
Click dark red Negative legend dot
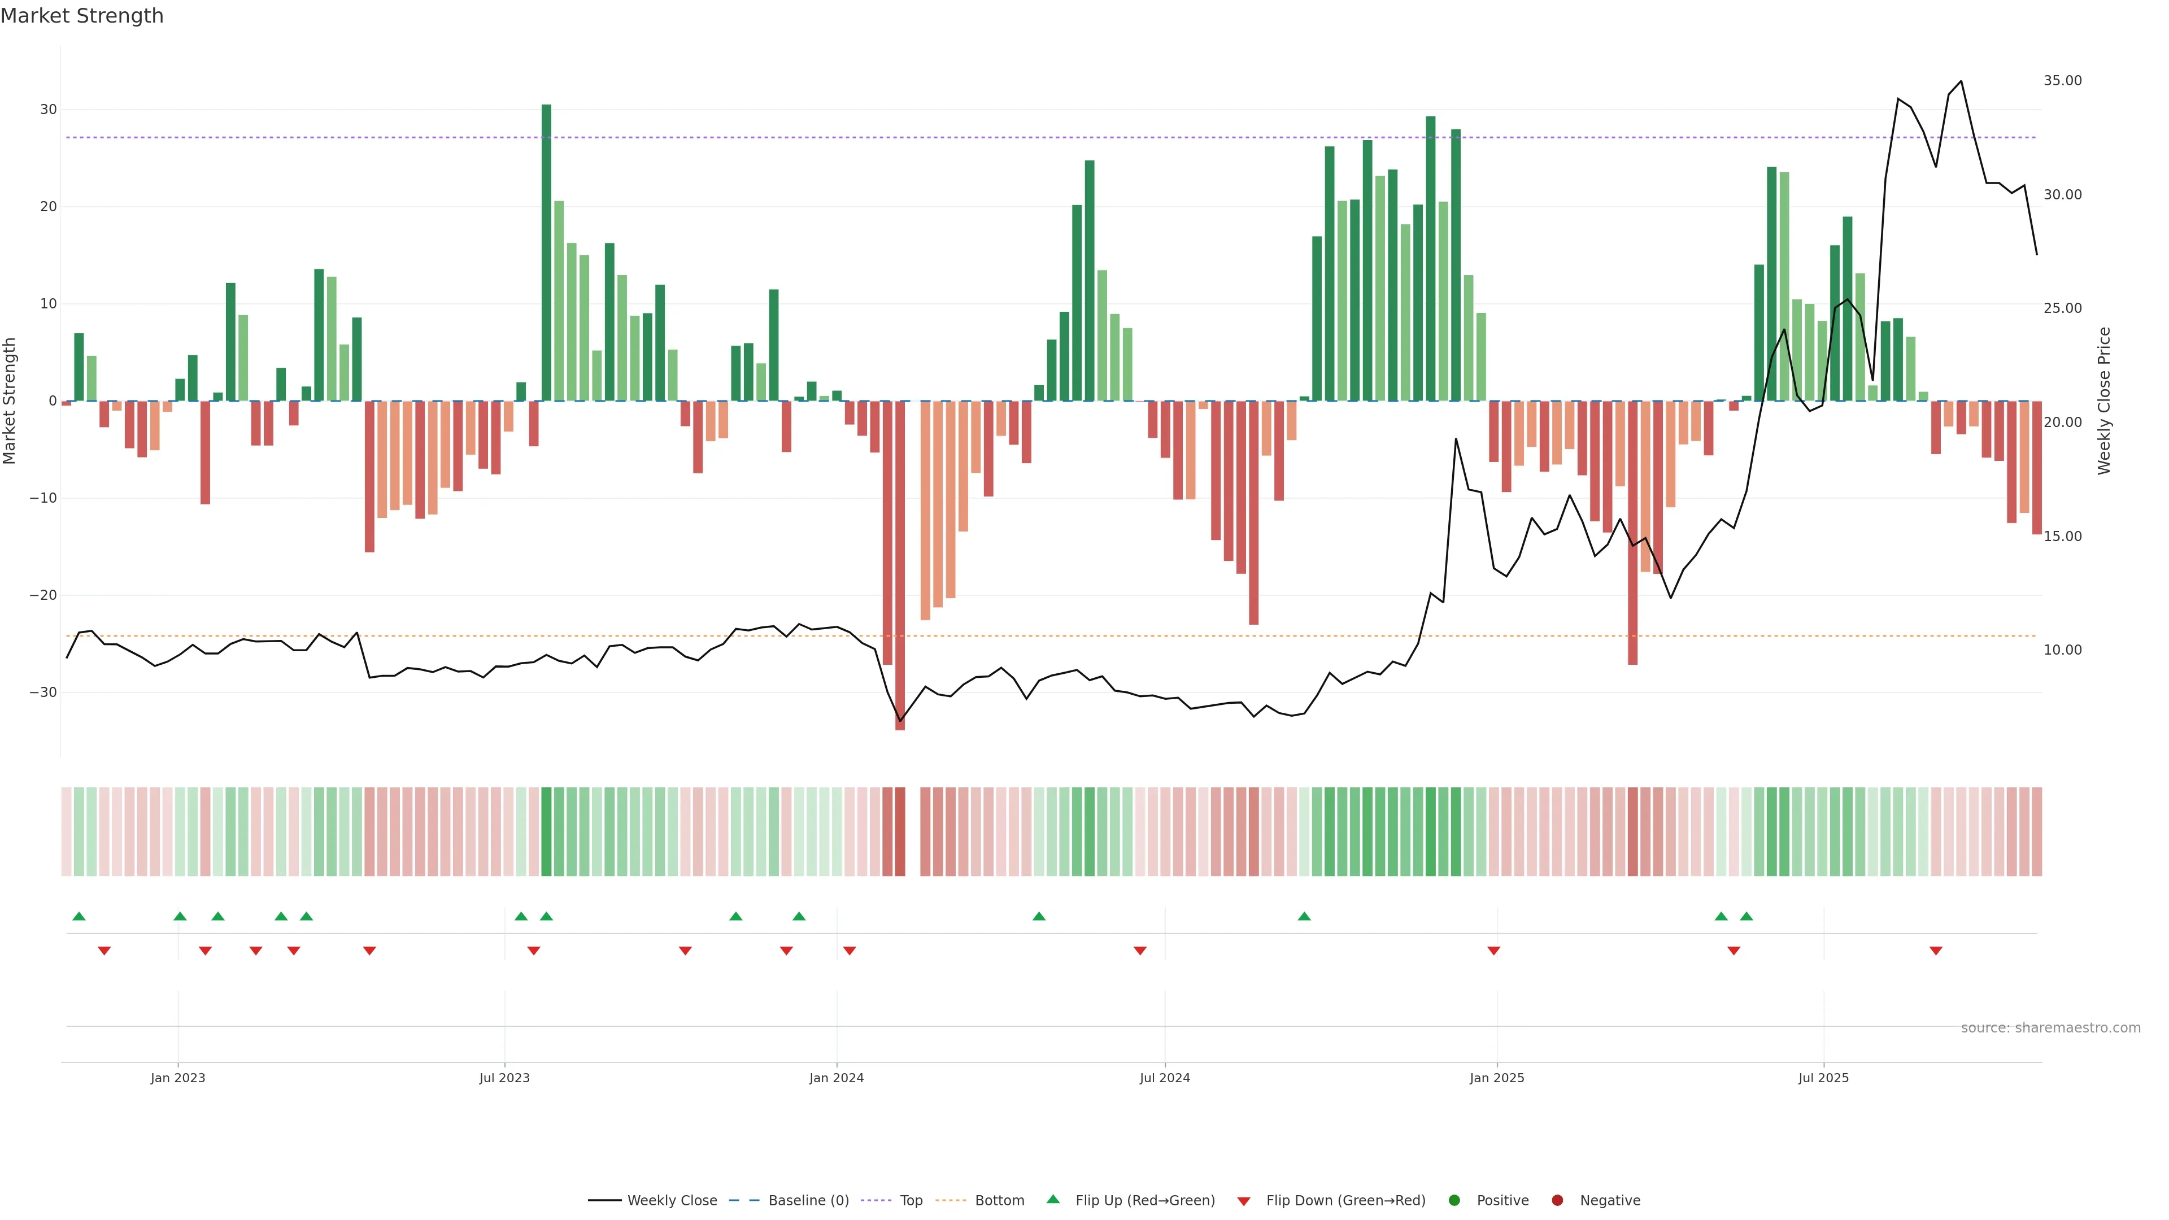pos(1557,1201)
